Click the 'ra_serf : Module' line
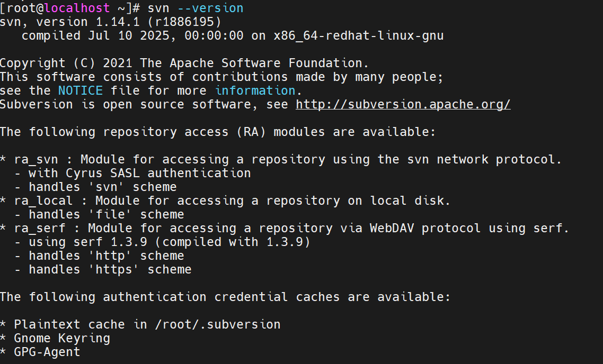603x364 pixels. [285, 229]
